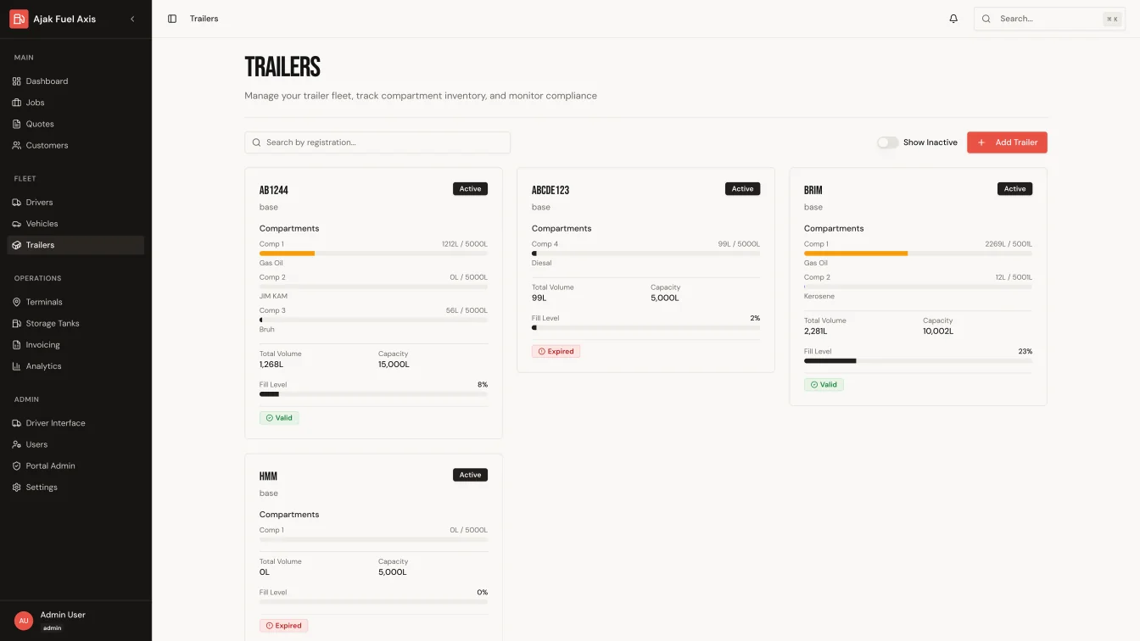The width and height of the screenshot is (1140, 641).
Task: Navigate to Drivers in the Fleet section
Action: 39,202
